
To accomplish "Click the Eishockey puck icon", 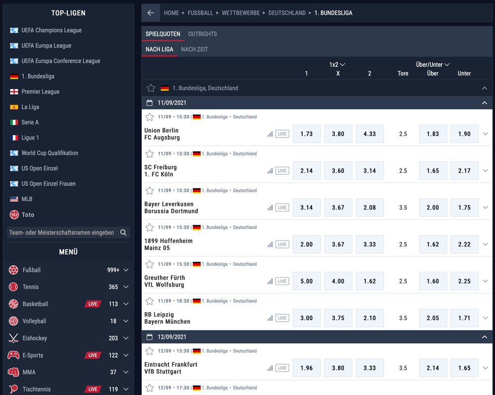I will tap(12, 338).
